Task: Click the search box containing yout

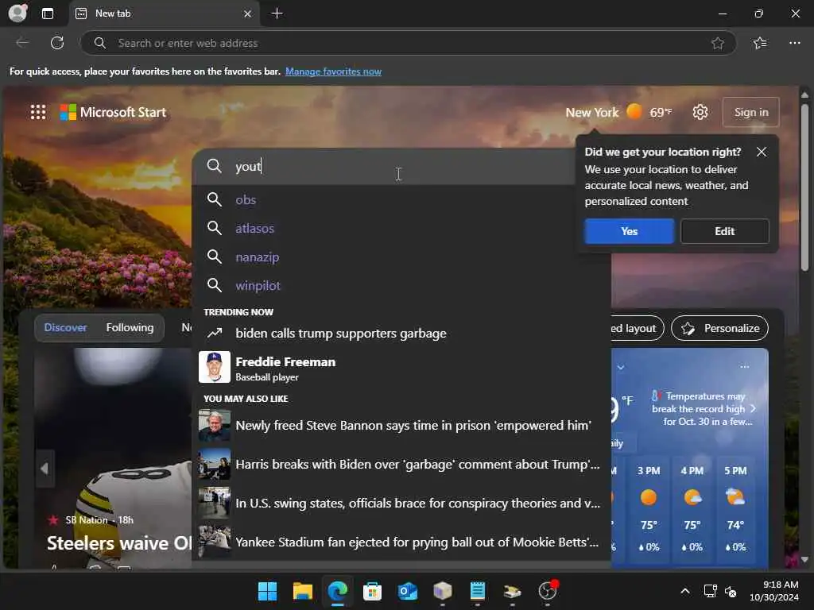Action: click(x=384, y=167)
